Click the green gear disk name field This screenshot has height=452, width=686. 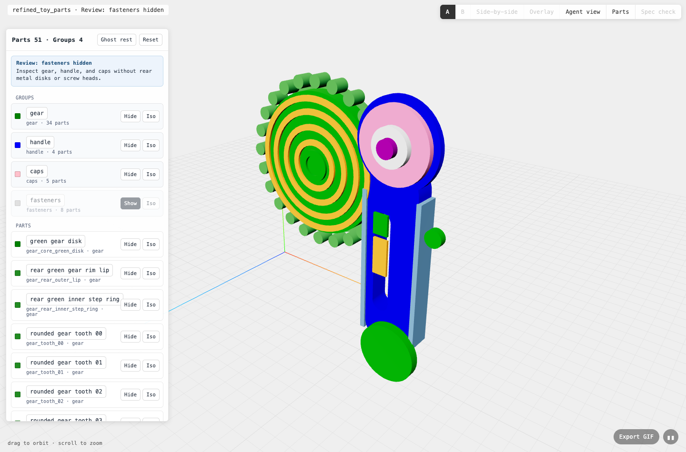coord(56,241)
